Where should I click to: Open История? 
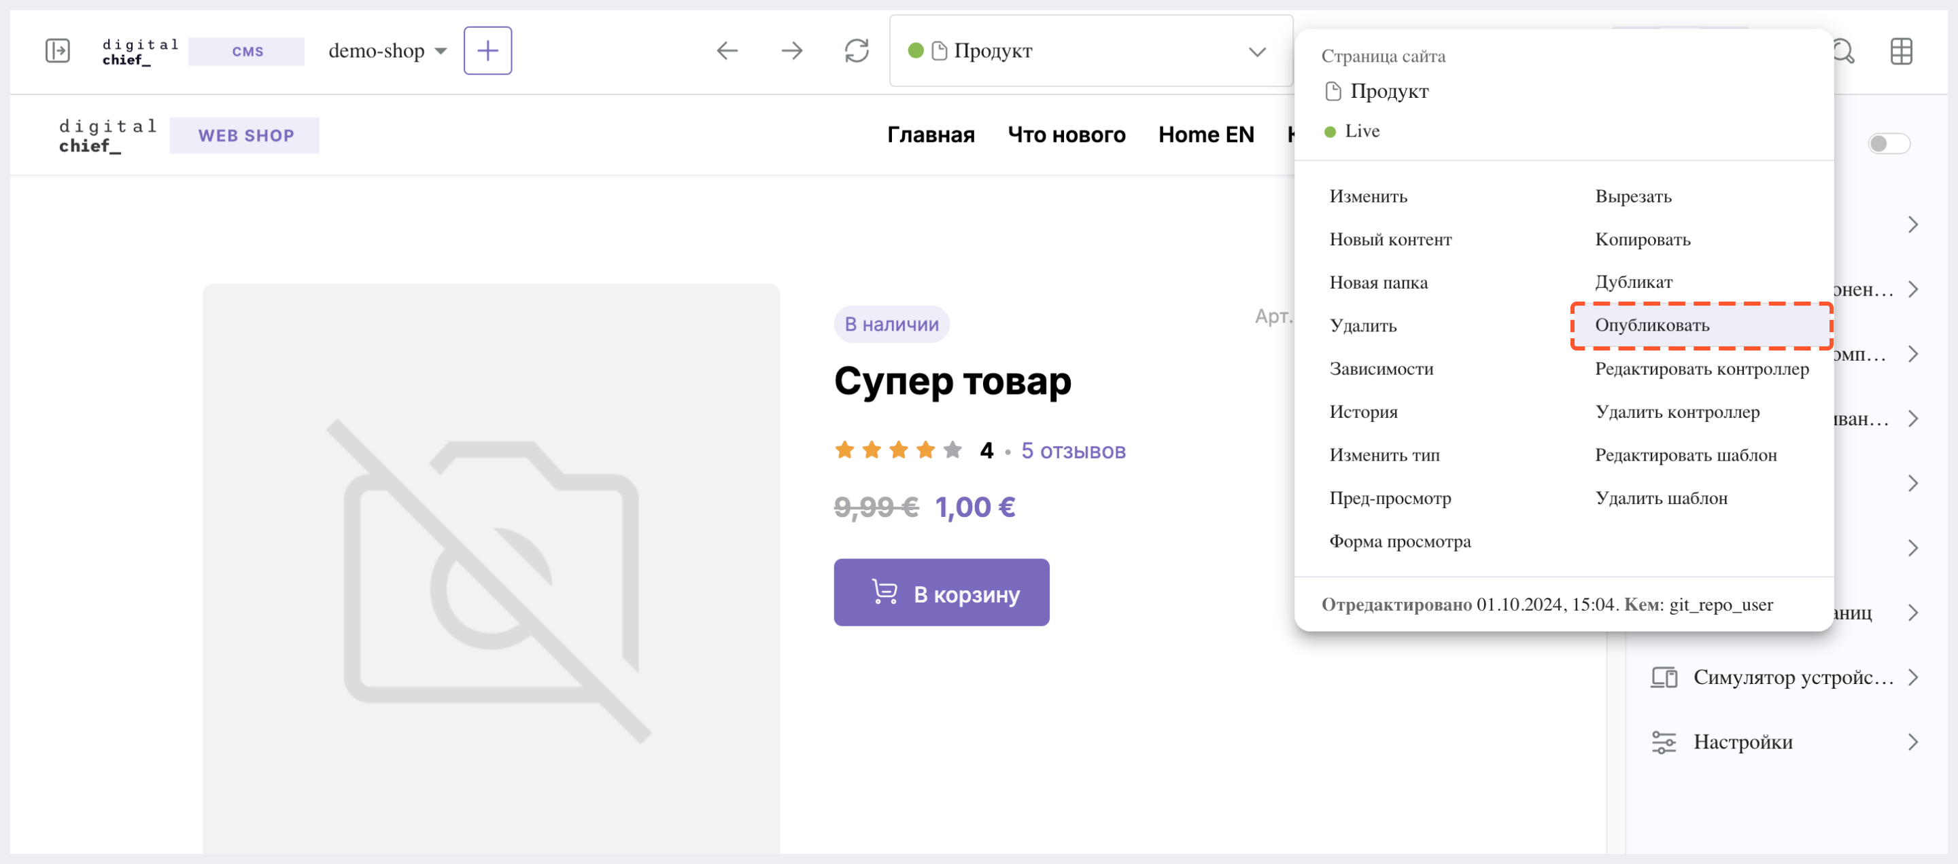1363,412
